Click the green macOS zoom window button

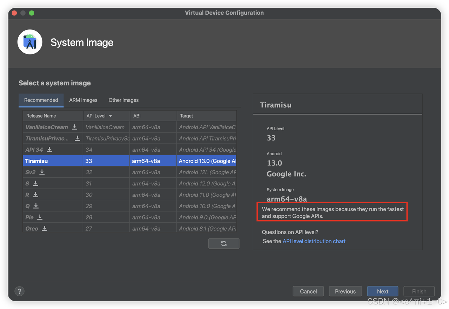click(32, 13)
